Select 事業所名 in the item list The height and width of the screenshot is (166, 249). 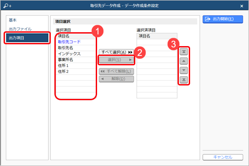coord(76,60)
